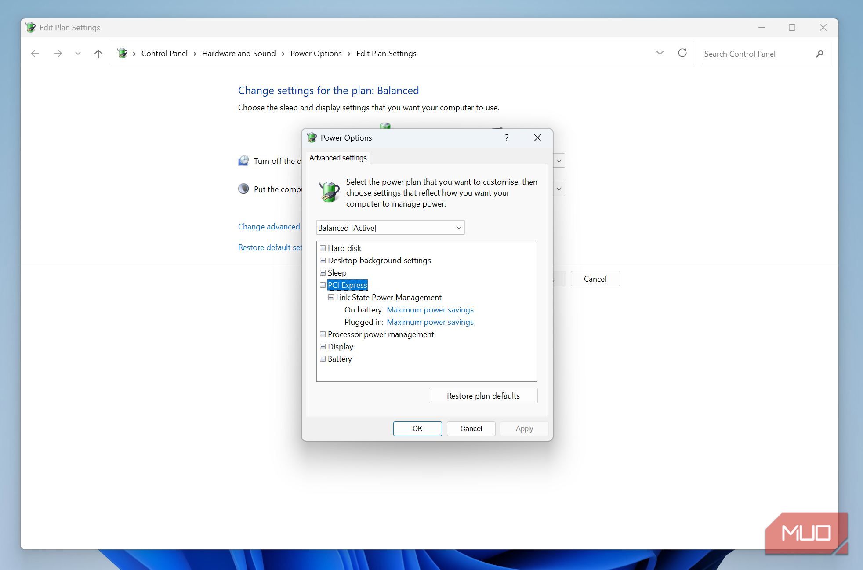Click Restore default settings link
This screenshot has height=570, width=863.
[x=270, y=247]
